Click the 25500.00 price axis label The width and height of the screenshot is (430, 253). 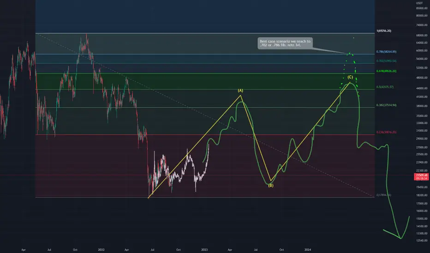point(422,154)
